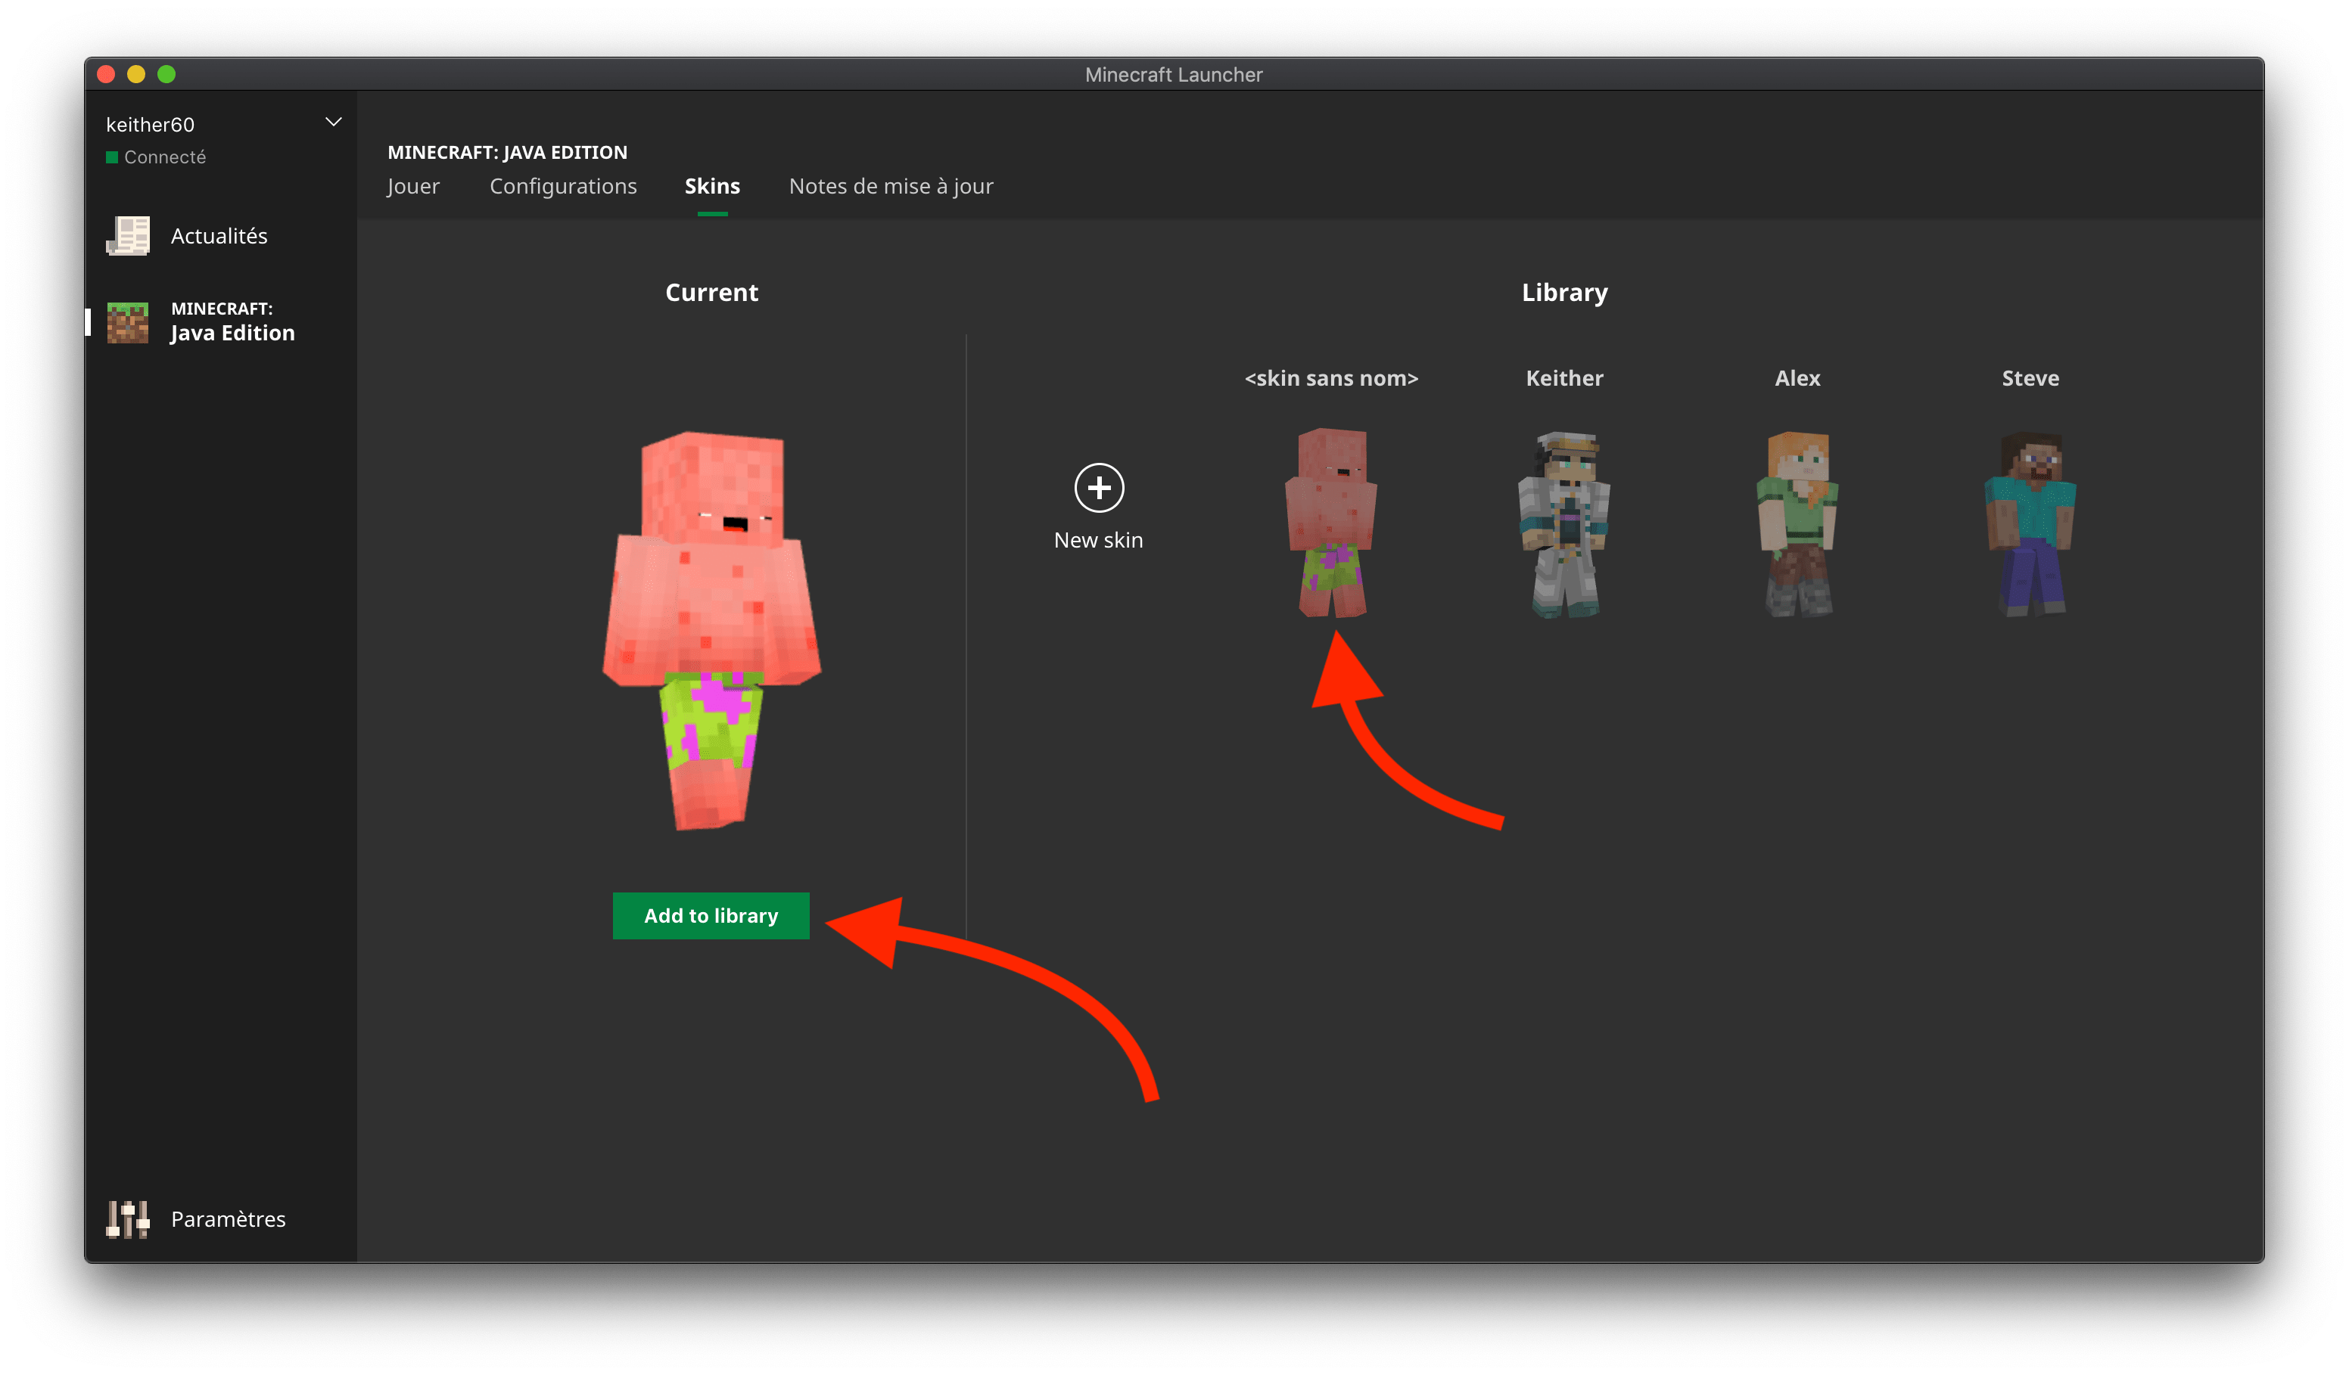Expand the keither60 account dropdown chevron
The image size is (2349, 1375).
tap(333, 122)
